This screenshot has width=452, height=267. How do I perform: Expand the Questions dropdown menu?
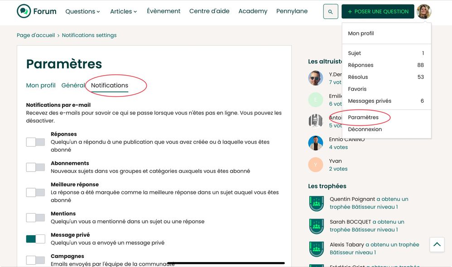coord(82,11)
